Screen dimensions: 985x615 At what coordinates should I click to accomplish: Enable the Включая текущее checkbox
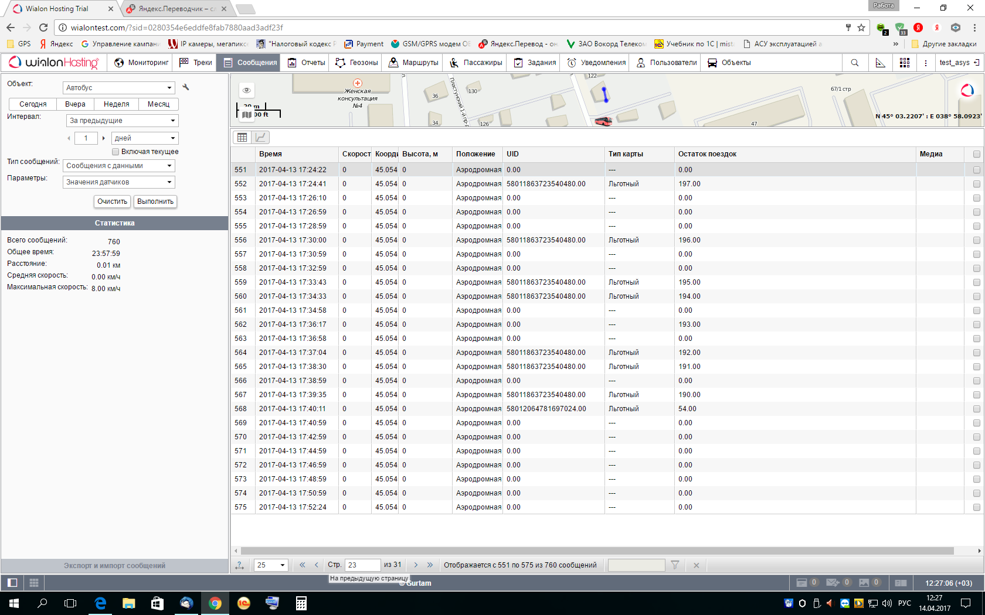click(x=116, y=152)
